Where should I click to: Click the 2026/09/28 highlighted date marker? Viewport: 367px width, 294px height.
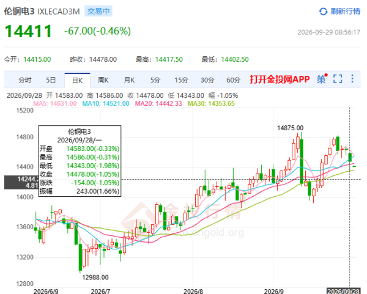[x=343, y=291]
